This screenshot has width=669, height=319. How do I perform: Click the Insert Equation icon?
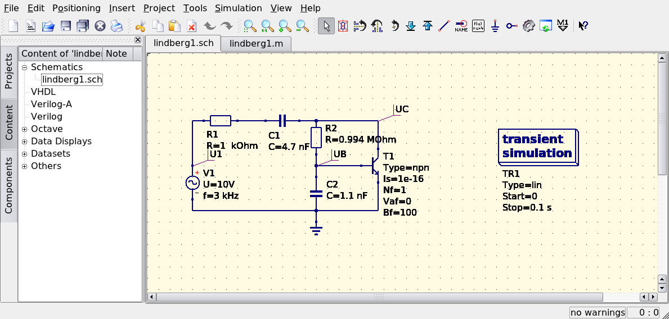pos(478,26)
